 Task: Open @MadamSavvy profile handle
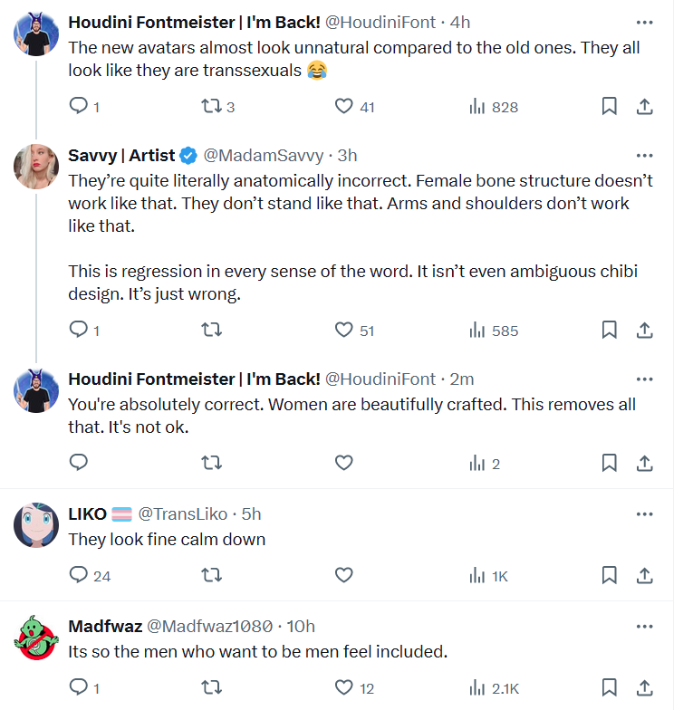[264, 156]
